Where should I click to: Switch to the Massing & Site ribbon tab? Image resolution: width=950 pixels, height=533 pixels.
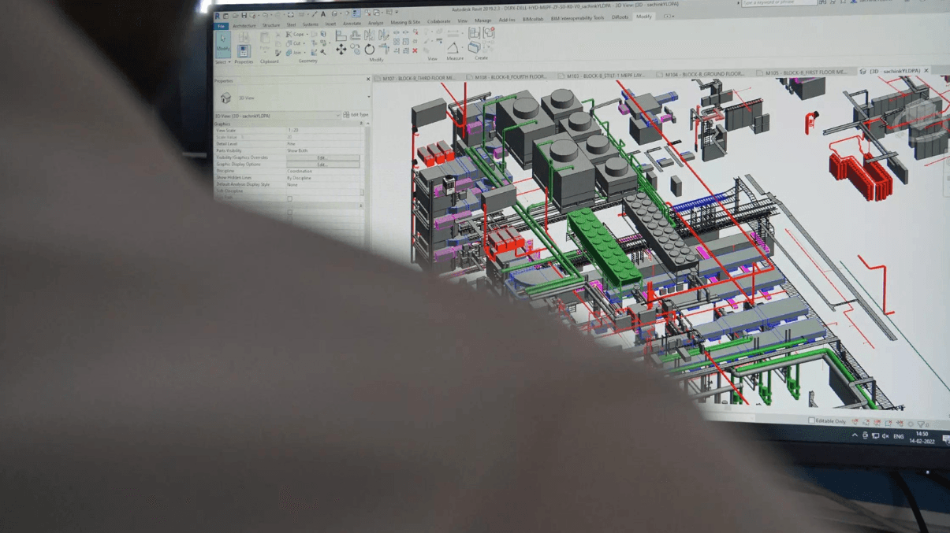tap(405, 23)
